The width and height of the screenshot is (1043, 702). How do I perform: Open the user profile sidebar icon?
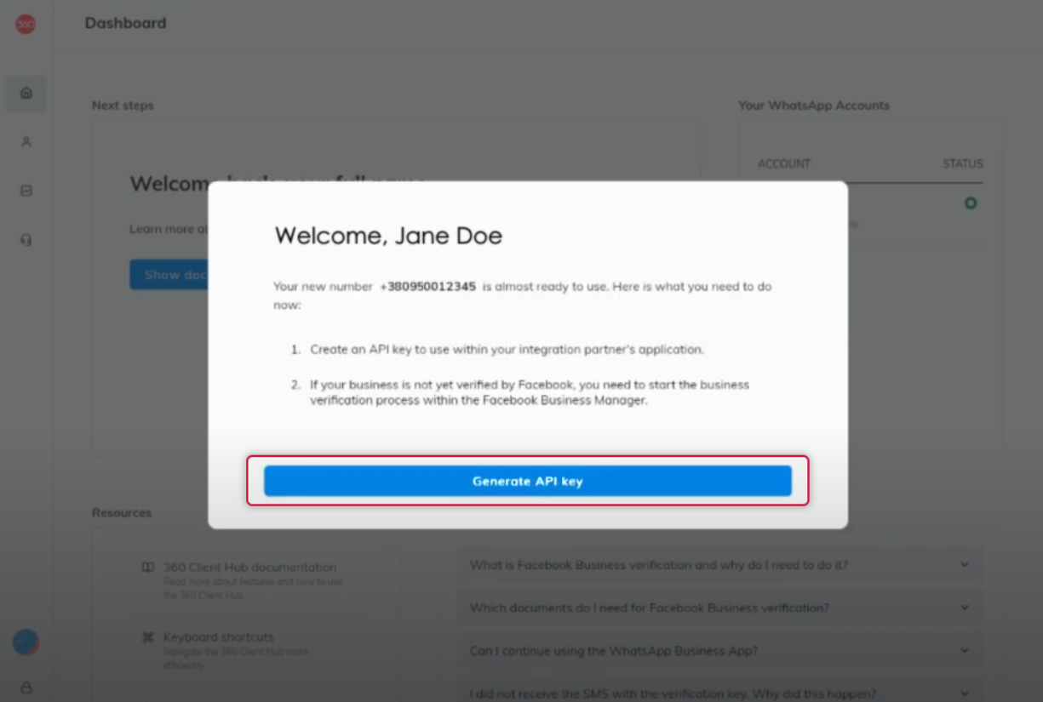pos(26,142)
